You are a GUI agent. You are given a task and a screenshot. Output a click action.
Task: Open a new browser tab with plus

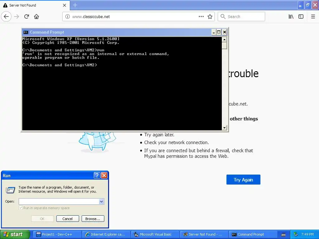(x=75, y=5)
